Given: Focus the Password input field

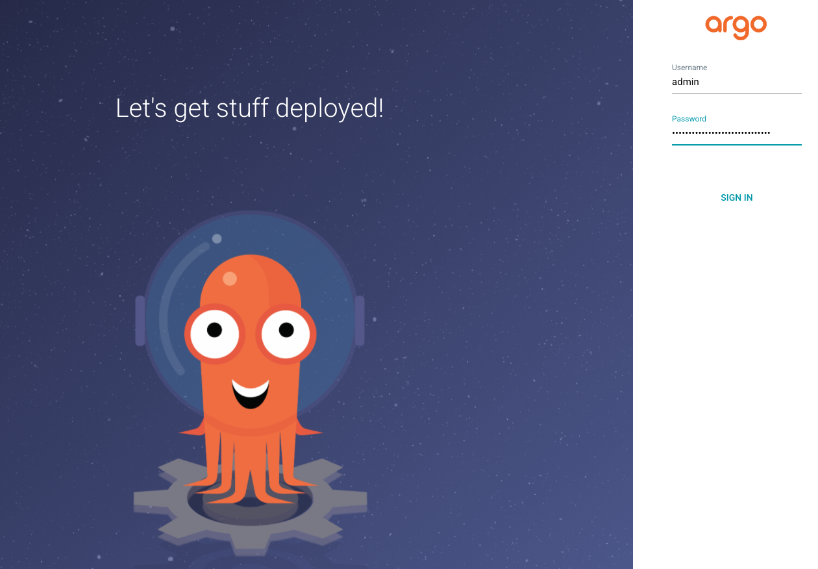Looking at the screenshot, I should click(736, 134).
